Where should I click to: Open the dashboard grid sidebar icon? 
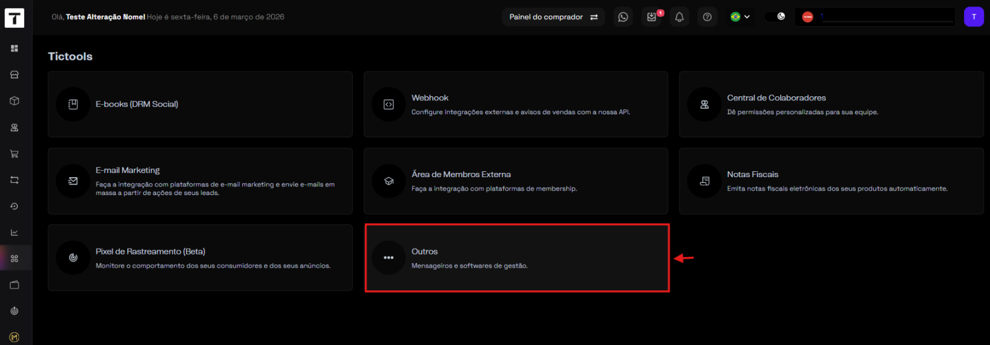click(x=14, y=48)
